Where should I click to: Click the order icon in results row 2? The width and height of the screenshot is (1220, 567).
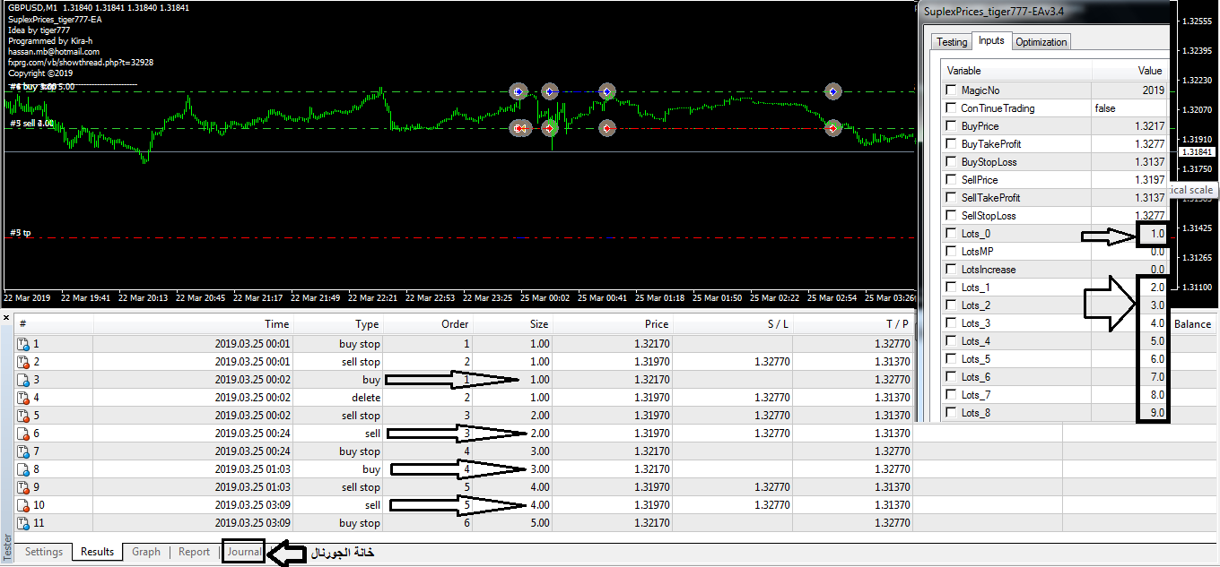click(x=23, y=362)
